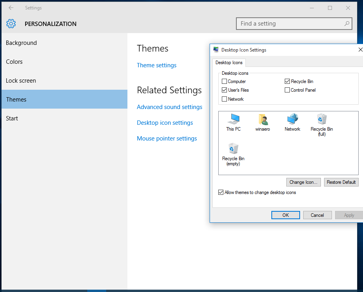Click the Desktop Icon Settings title icon
Image resolution: width=363 pixels, height=292 pixels.
216,50
